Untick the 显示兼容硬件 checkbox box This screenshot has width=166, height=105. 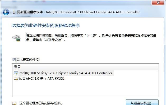click(x=14, y=59)
